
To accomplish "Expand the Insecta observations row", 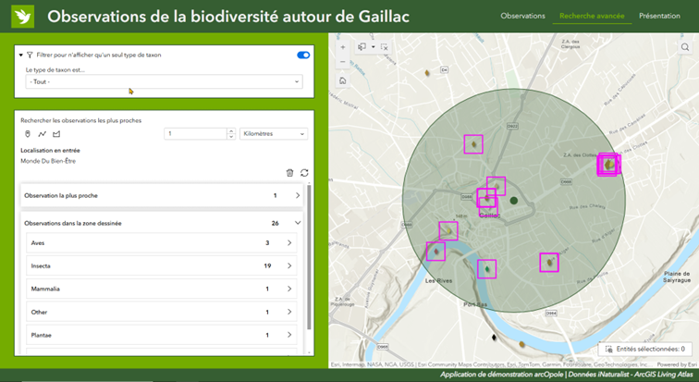I will point(289,266).
